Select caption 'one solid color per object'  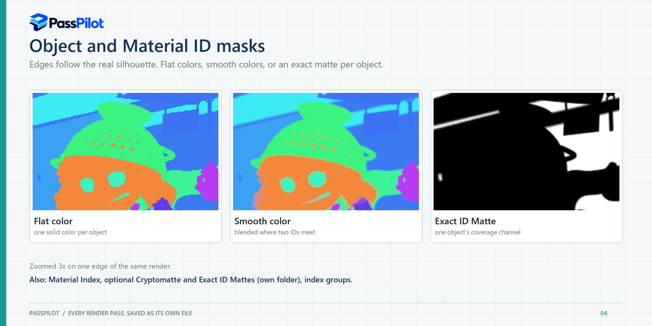(71, 232)
